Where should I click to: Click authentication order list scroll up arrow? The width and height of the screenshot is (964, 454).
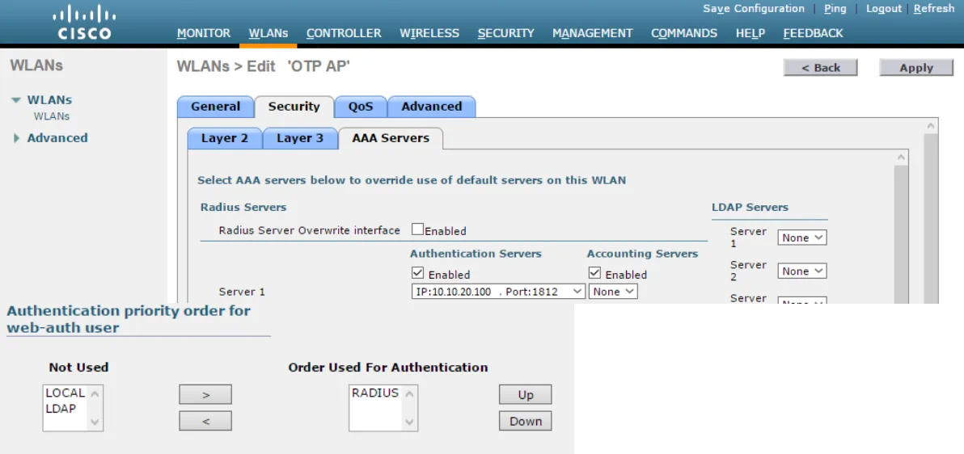(410, 393)
